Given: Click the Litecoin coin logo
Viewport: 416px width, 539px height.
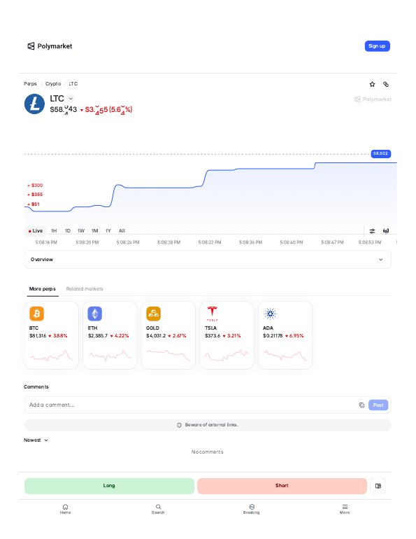Looking at the screenshot, I should (x=34, y=104).
